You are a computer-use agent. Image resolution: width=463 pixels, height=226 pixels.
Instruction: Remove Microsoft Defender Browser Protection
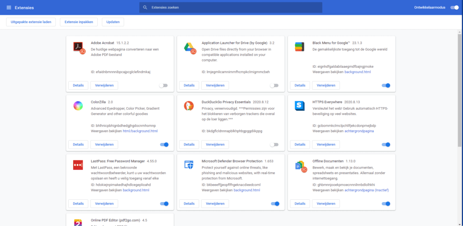(x=215, y=203)
